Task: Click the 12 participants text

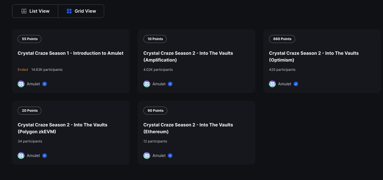Action: pyautogui.click(x=155, y=141)
